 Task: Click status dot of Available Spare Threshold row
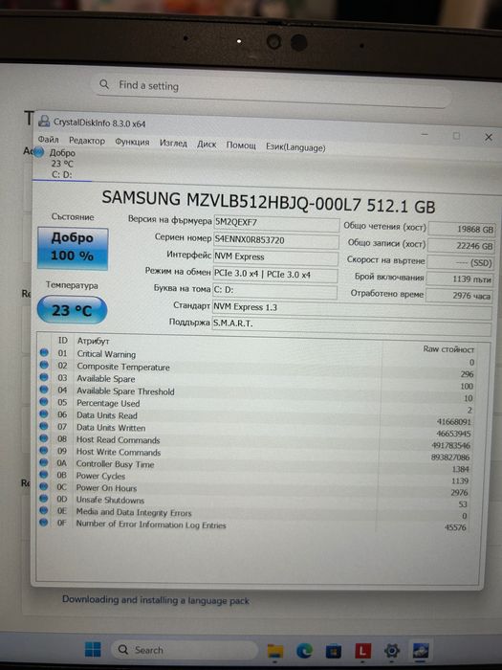44,390
